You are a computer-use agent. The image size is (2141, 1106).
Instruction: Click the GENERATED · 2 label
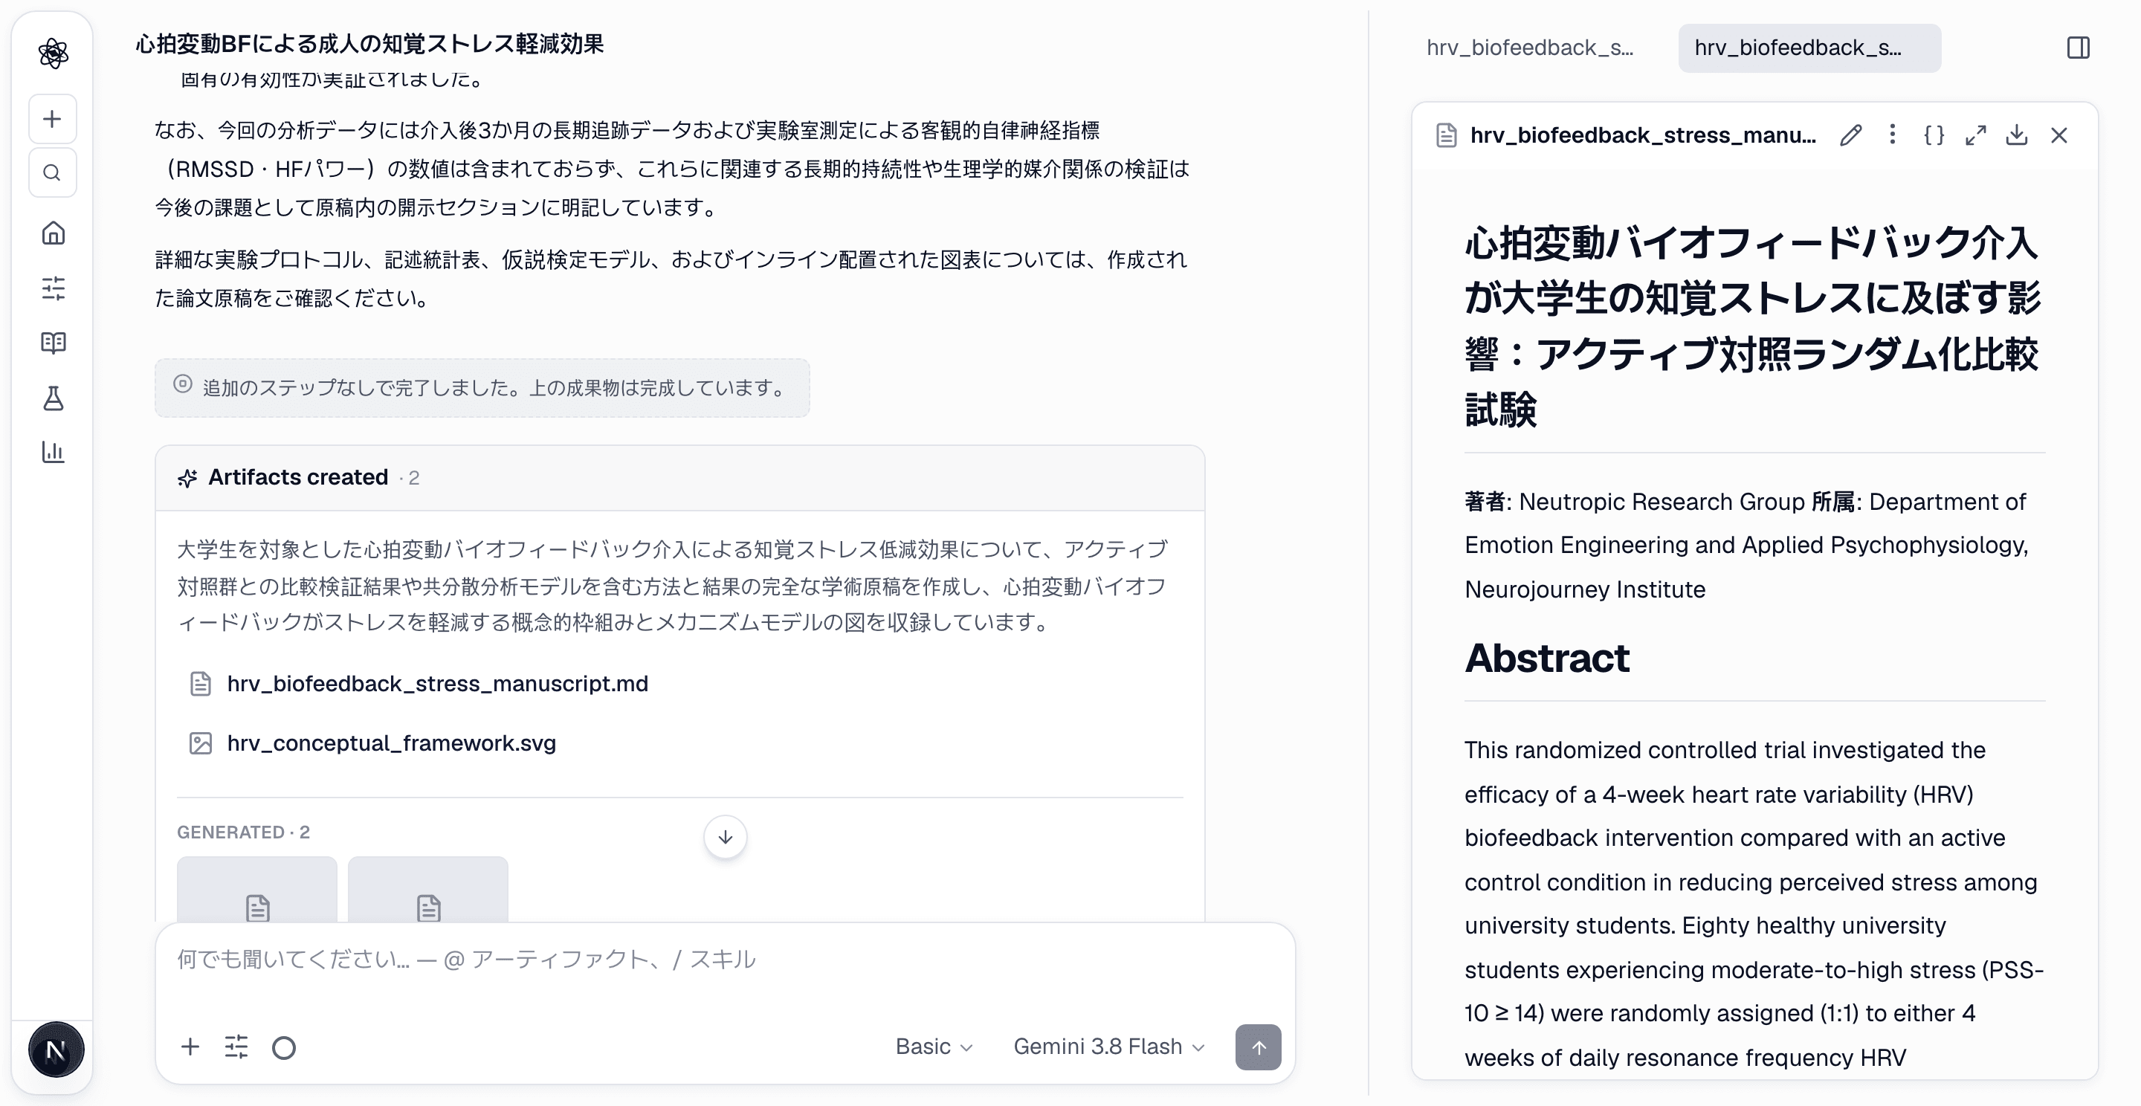click(x=244, y=832)
